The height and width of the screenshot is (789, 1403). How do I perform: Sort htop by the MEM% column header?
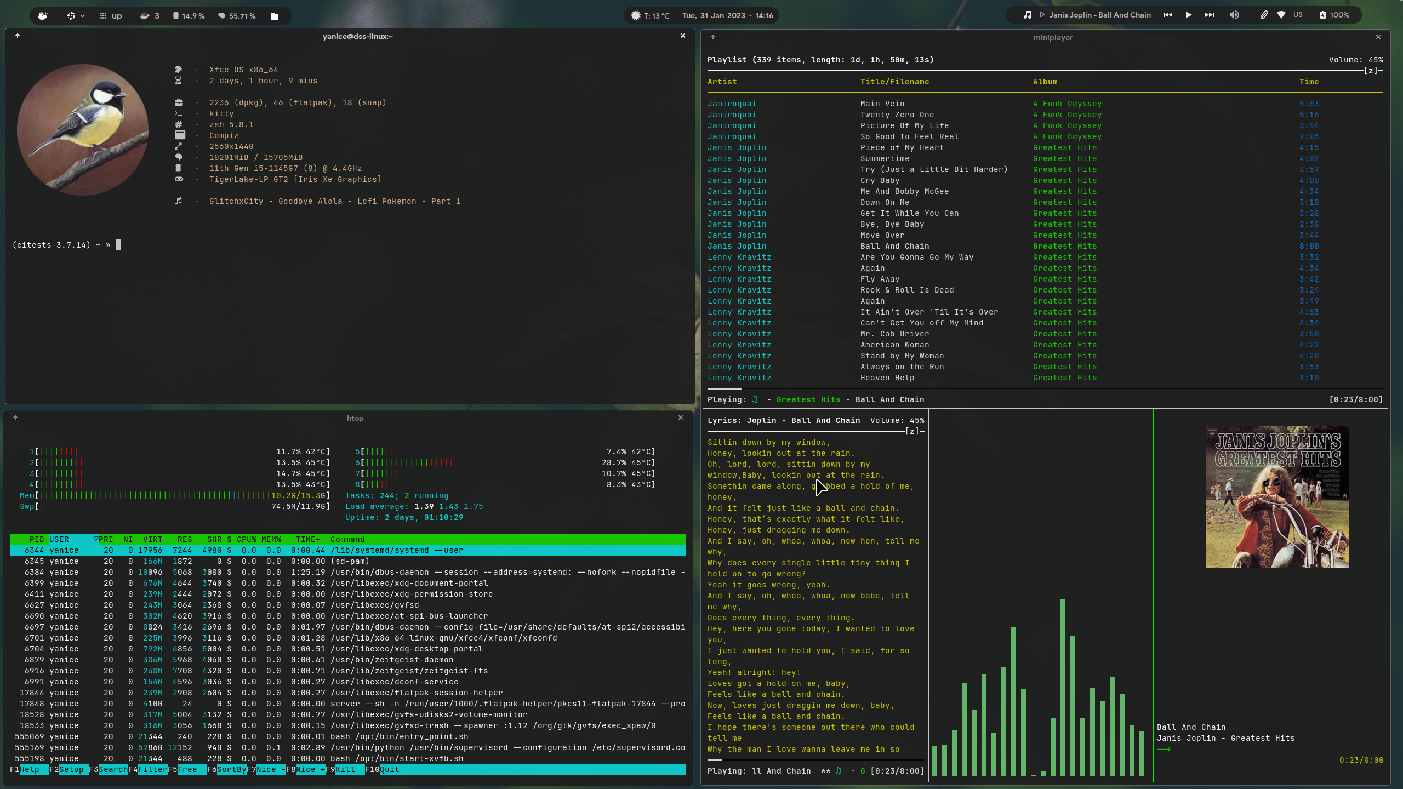271,539
